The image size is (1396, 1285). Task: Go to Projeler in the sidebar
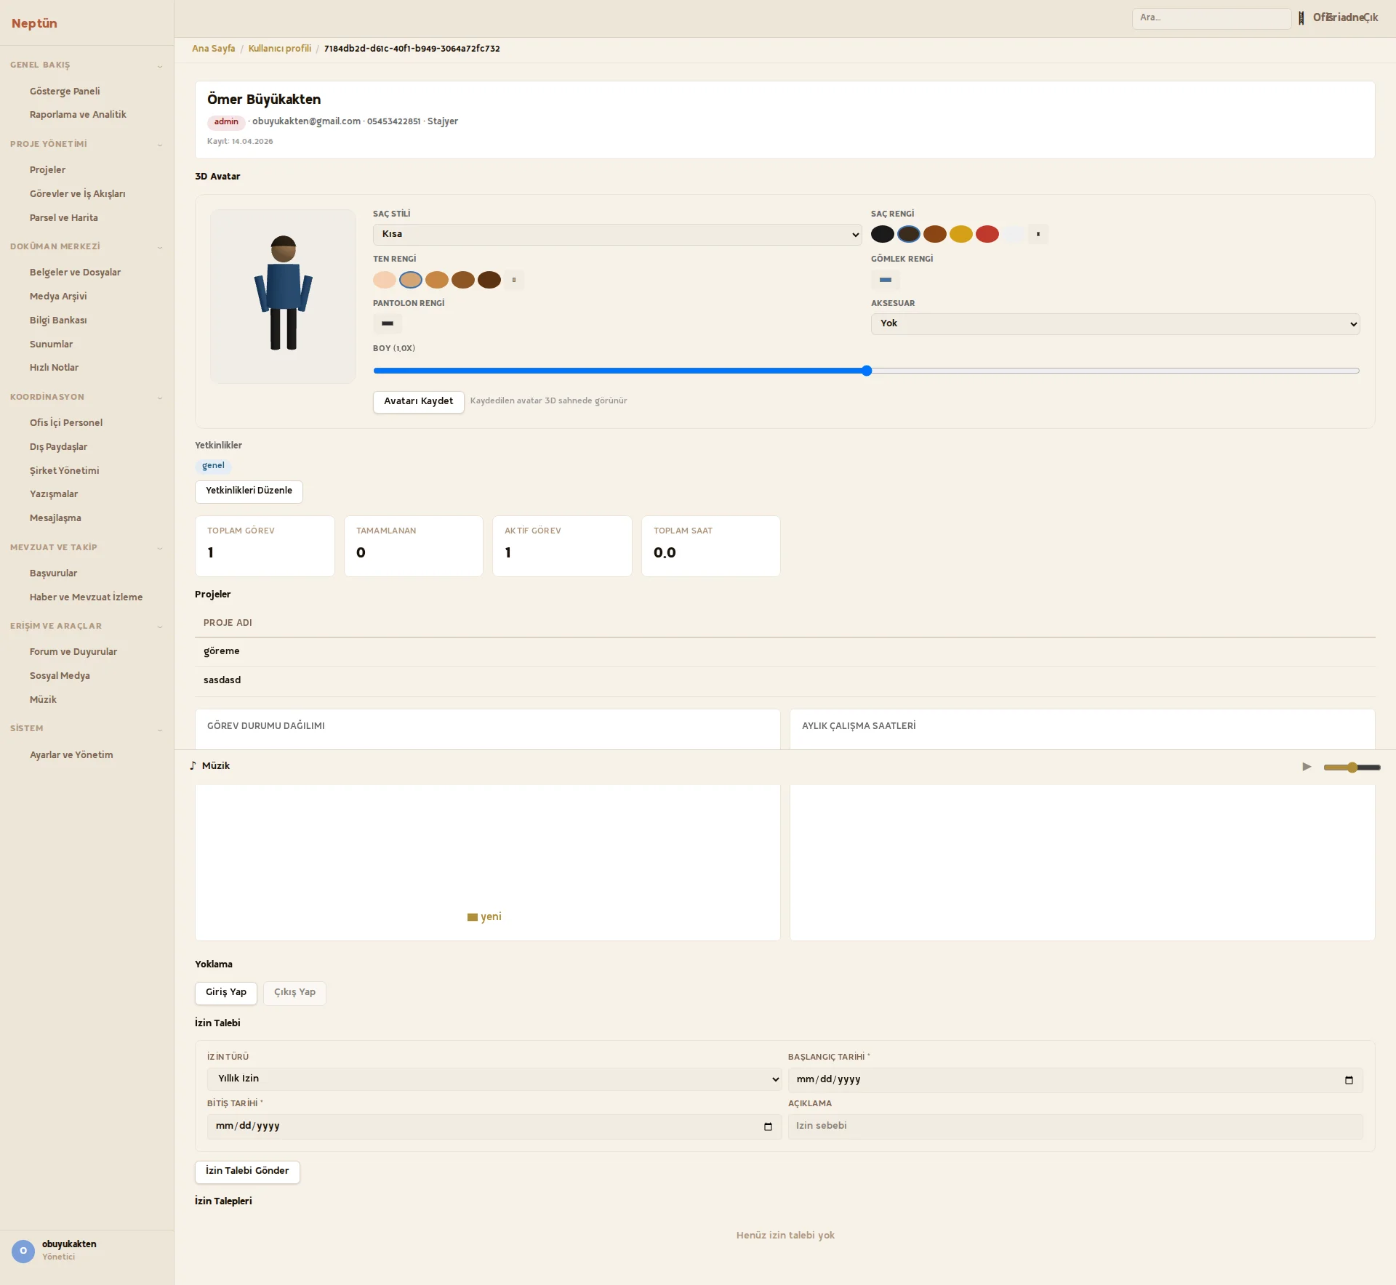(x=47, y=170)
